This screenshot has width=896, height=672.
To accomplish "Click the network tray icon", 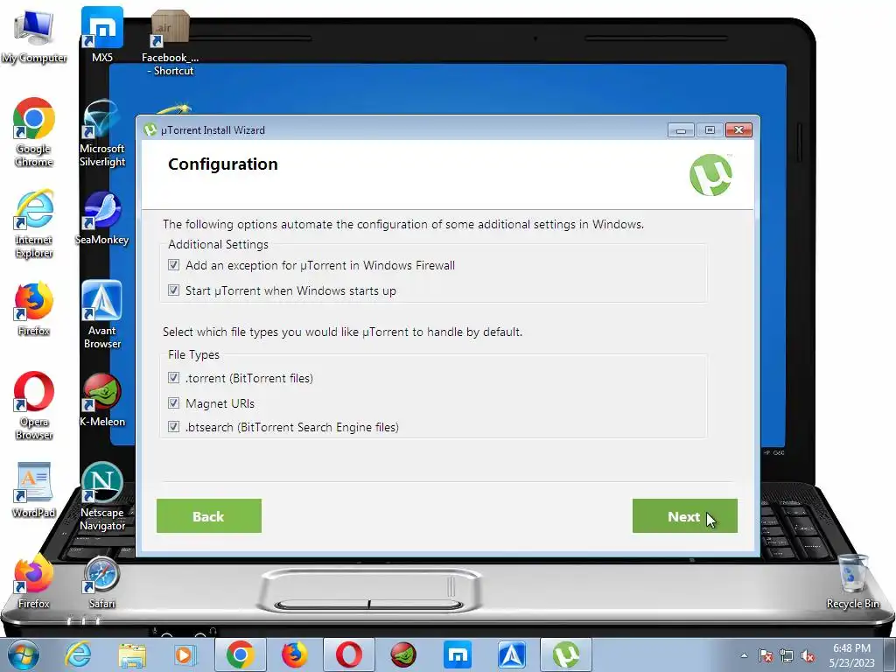I will 787,656.
